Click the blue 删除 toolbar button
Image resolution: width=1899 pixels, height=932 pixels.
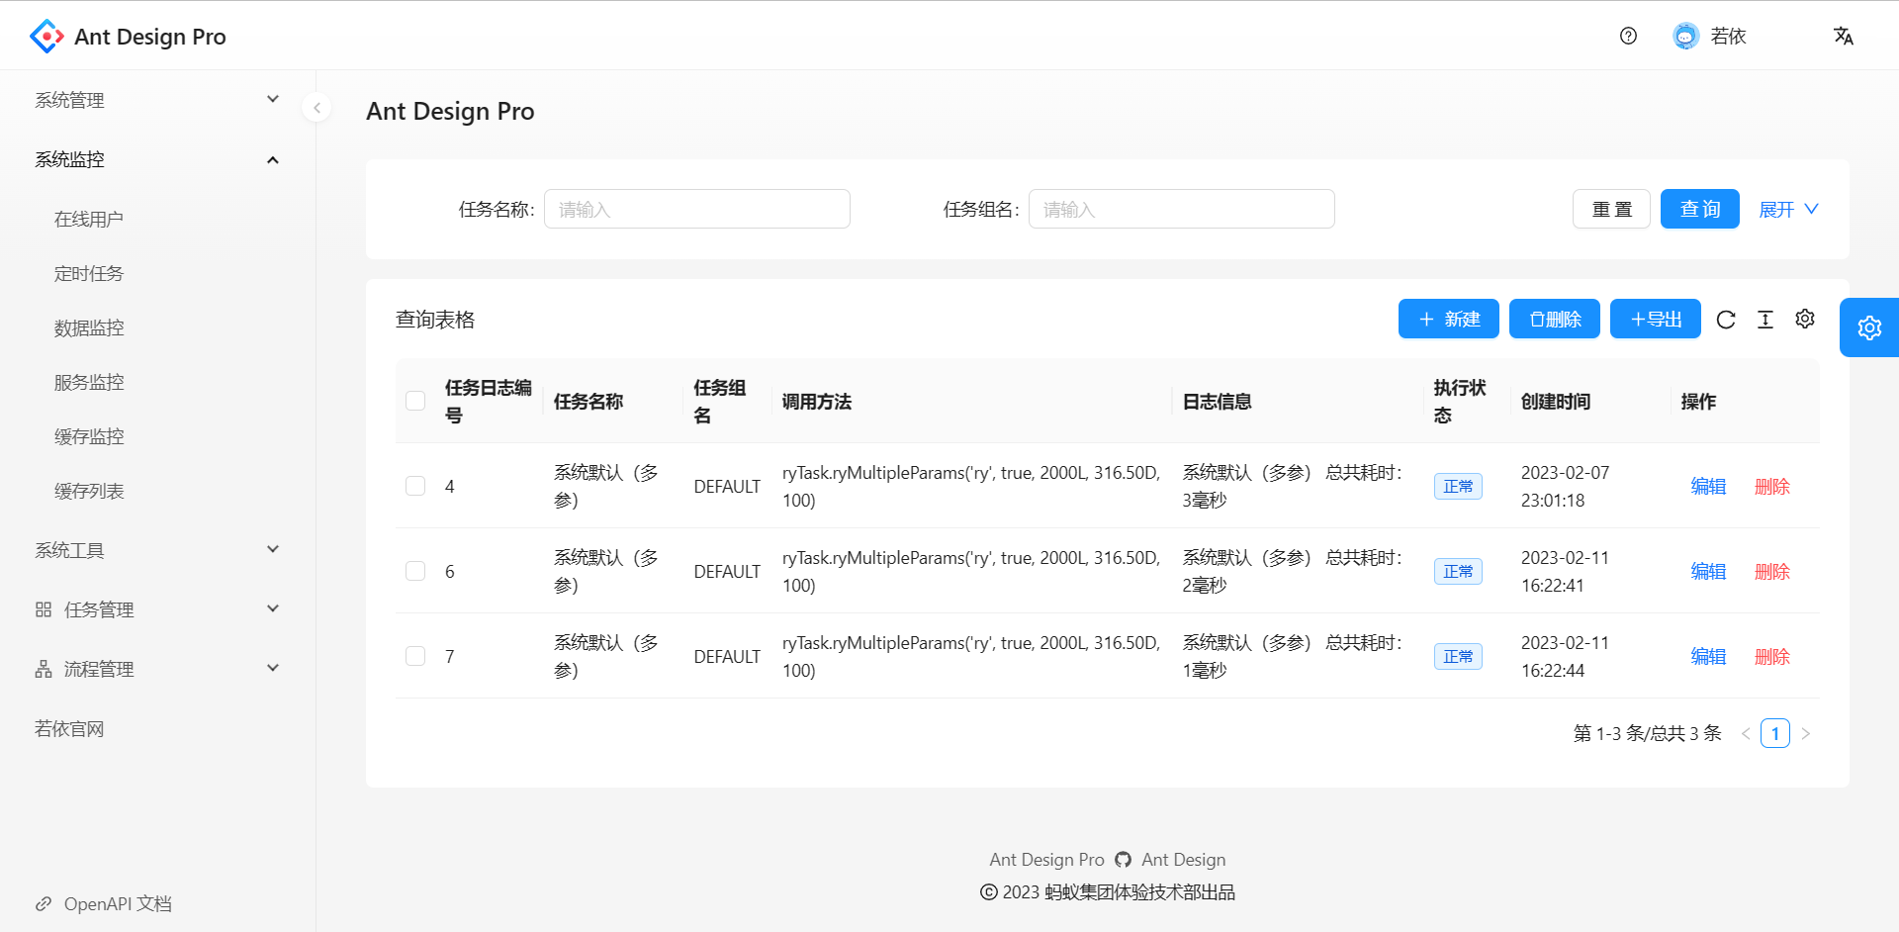(x=1555, y=319)
